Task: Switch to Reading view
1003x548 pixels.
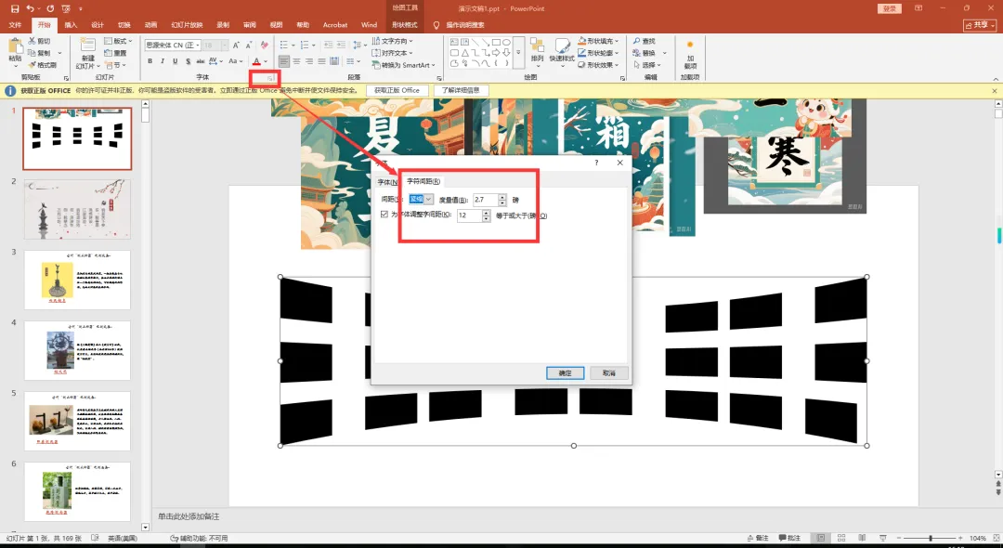Action: (862, 538)
